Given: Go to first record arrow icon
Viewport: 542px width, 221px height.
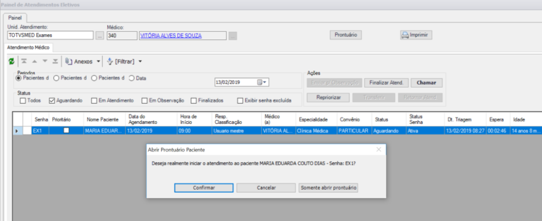Looking at the screenshot, I should (x=24, y=62).
